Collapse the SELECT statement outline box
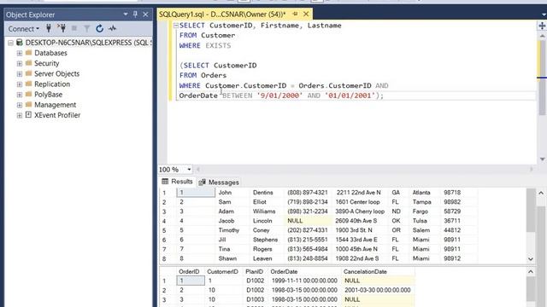The height and width of the screenshot is (307, 547). pyautogui.click(x=176, y=26)
